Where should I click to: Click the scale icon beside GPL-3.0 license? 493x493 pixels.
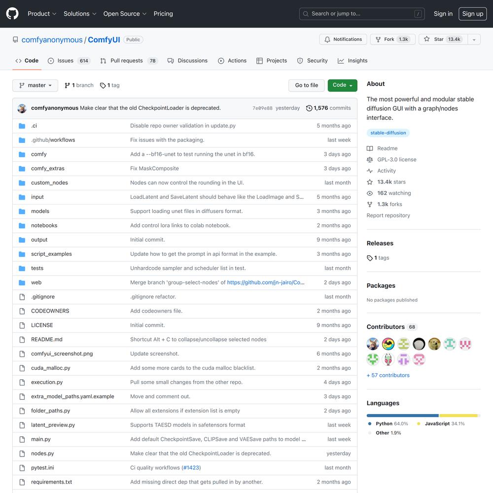tap(370, 160)
